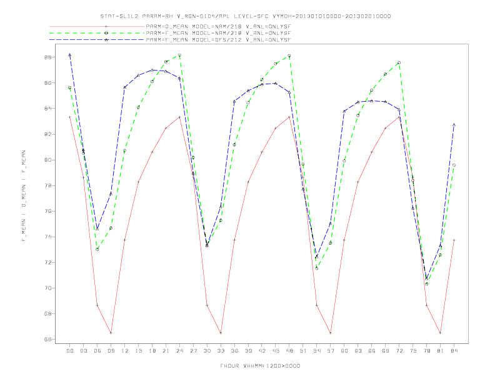Viewport: 495px width, 382px height.
Task: Click x-axis forecast hour label 09
Action: pos(111,351)
